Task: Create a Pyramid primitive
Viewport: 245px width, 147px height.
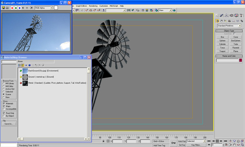Action: pos(236,48)
